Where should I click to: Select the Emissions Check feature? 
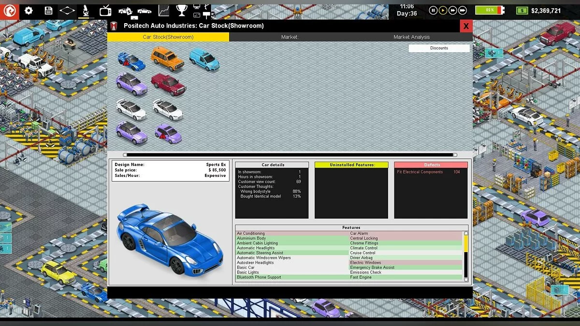(x=406, y=272)
